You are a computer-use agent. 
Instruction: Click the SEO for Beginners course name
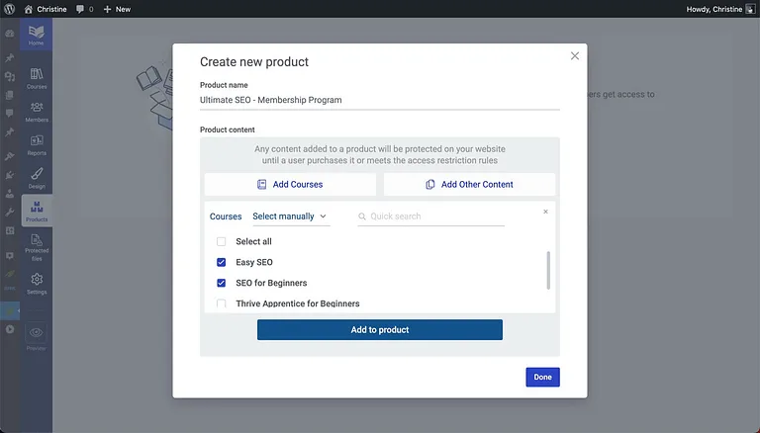[x=271, y=283]
